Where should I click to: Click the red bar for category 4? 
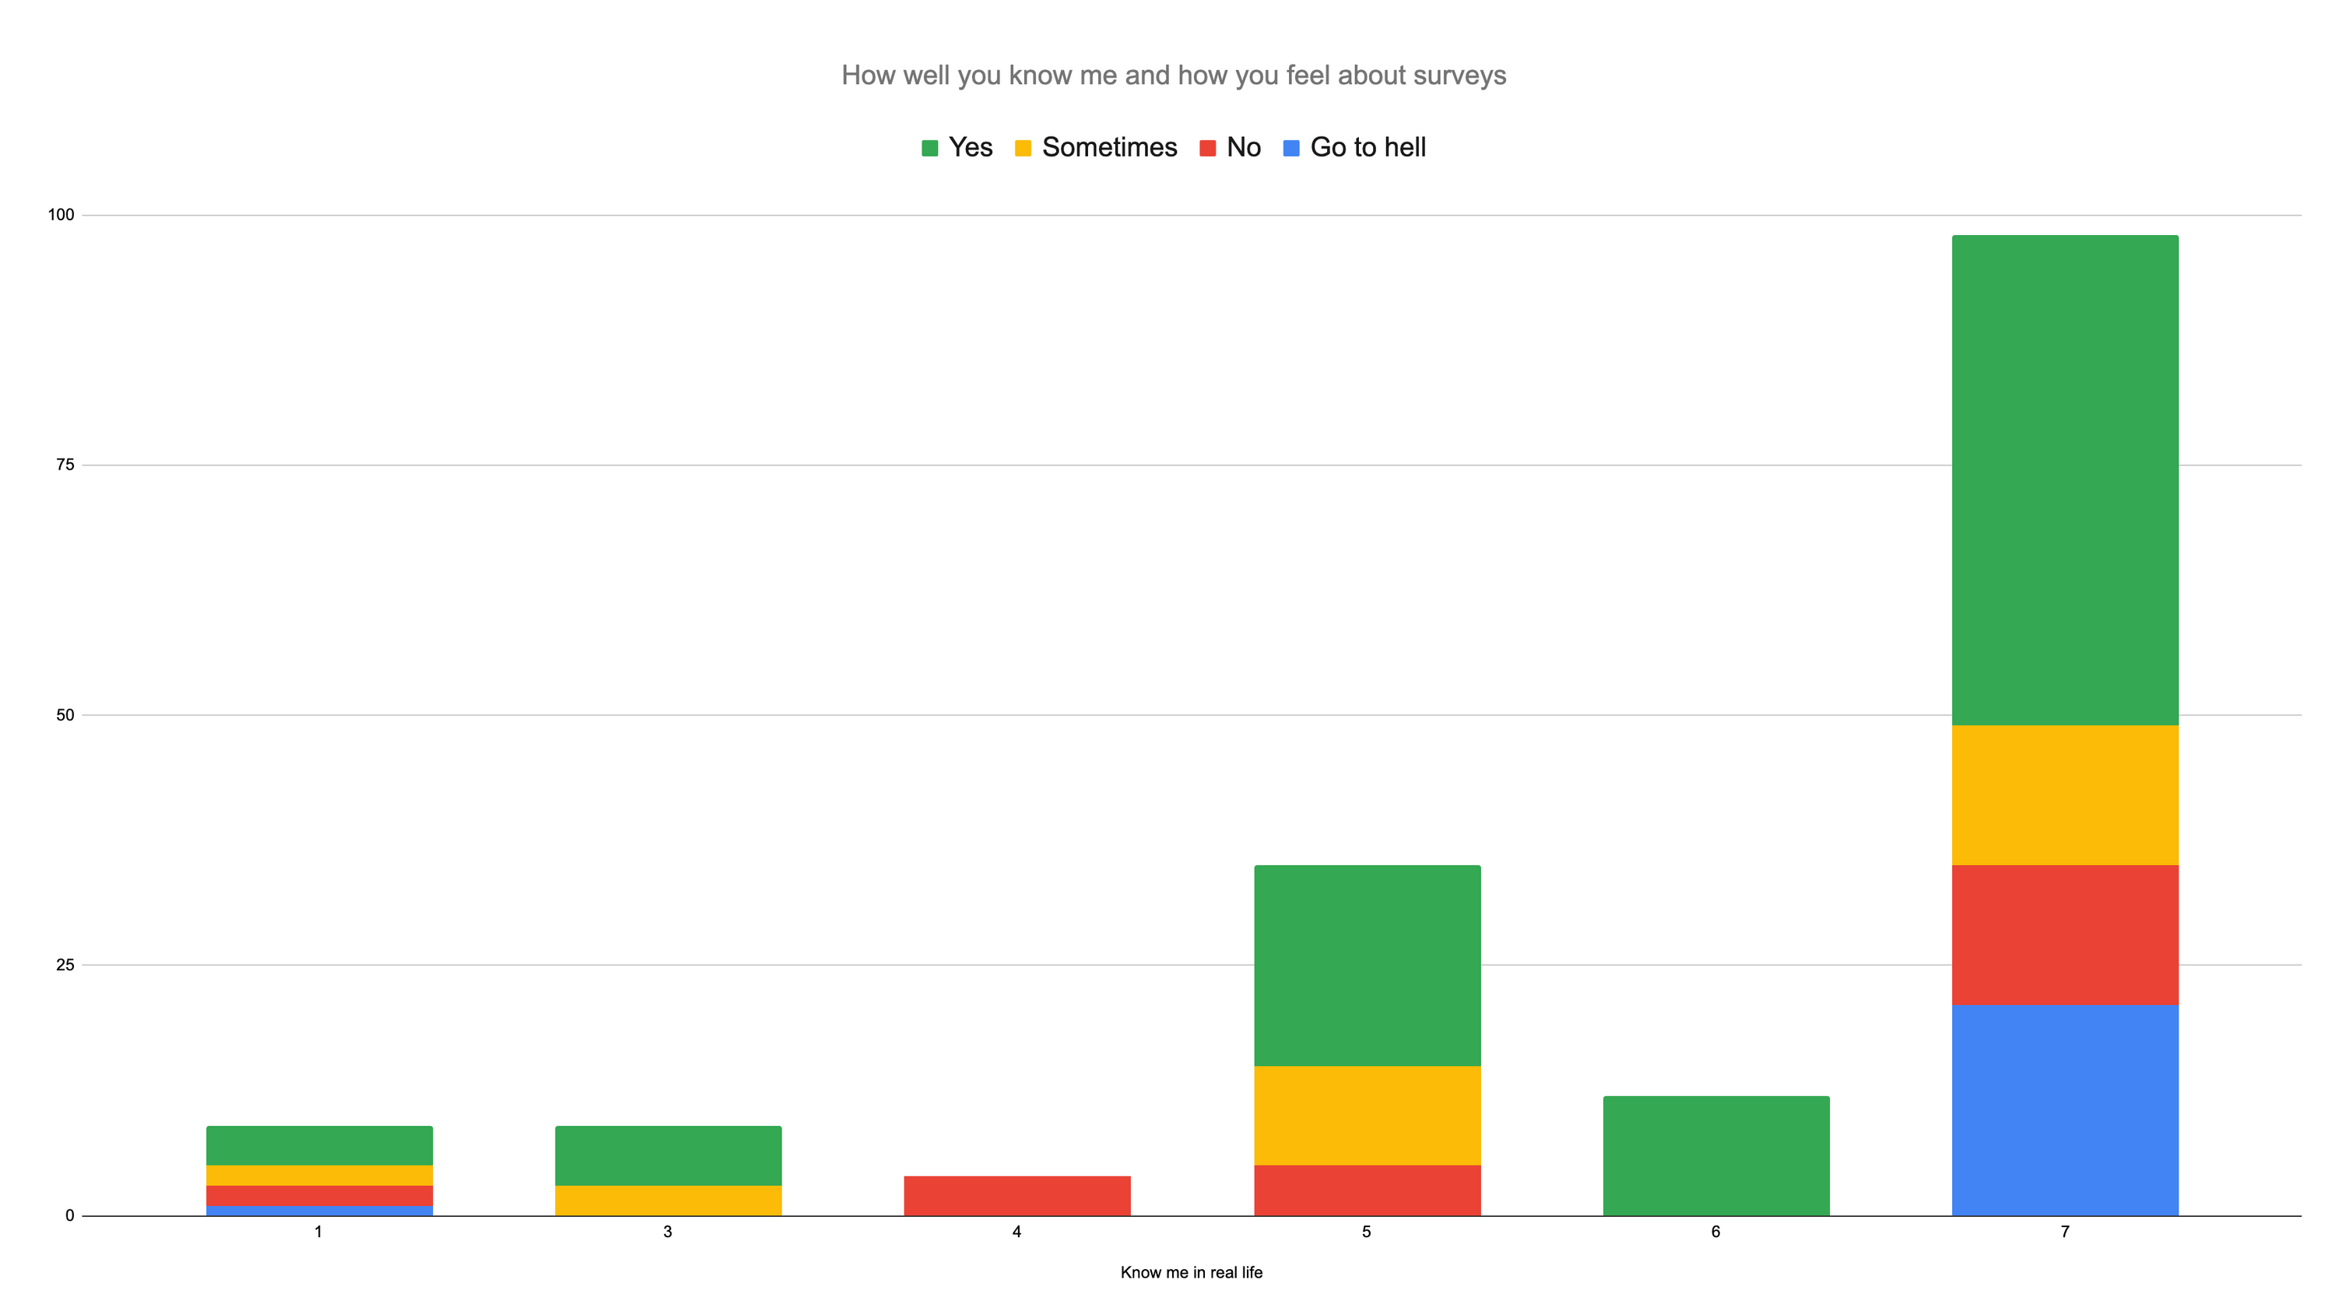pyautogui.click(x=1017, y=1196)
